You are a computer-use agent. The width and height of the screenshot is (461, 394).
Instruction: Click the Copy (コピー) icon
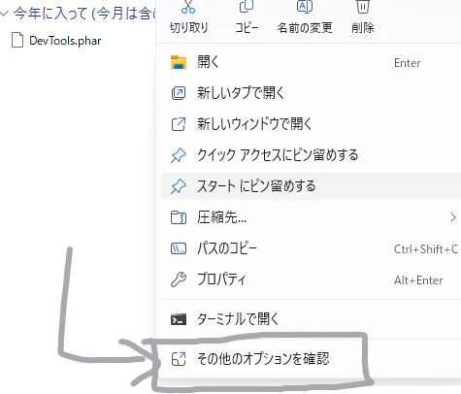pos(247,7)
